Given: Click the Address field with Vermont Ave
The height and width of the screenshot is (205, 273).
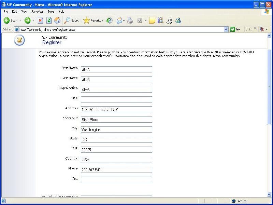Looking at the screenshot, I should [116, 109].
